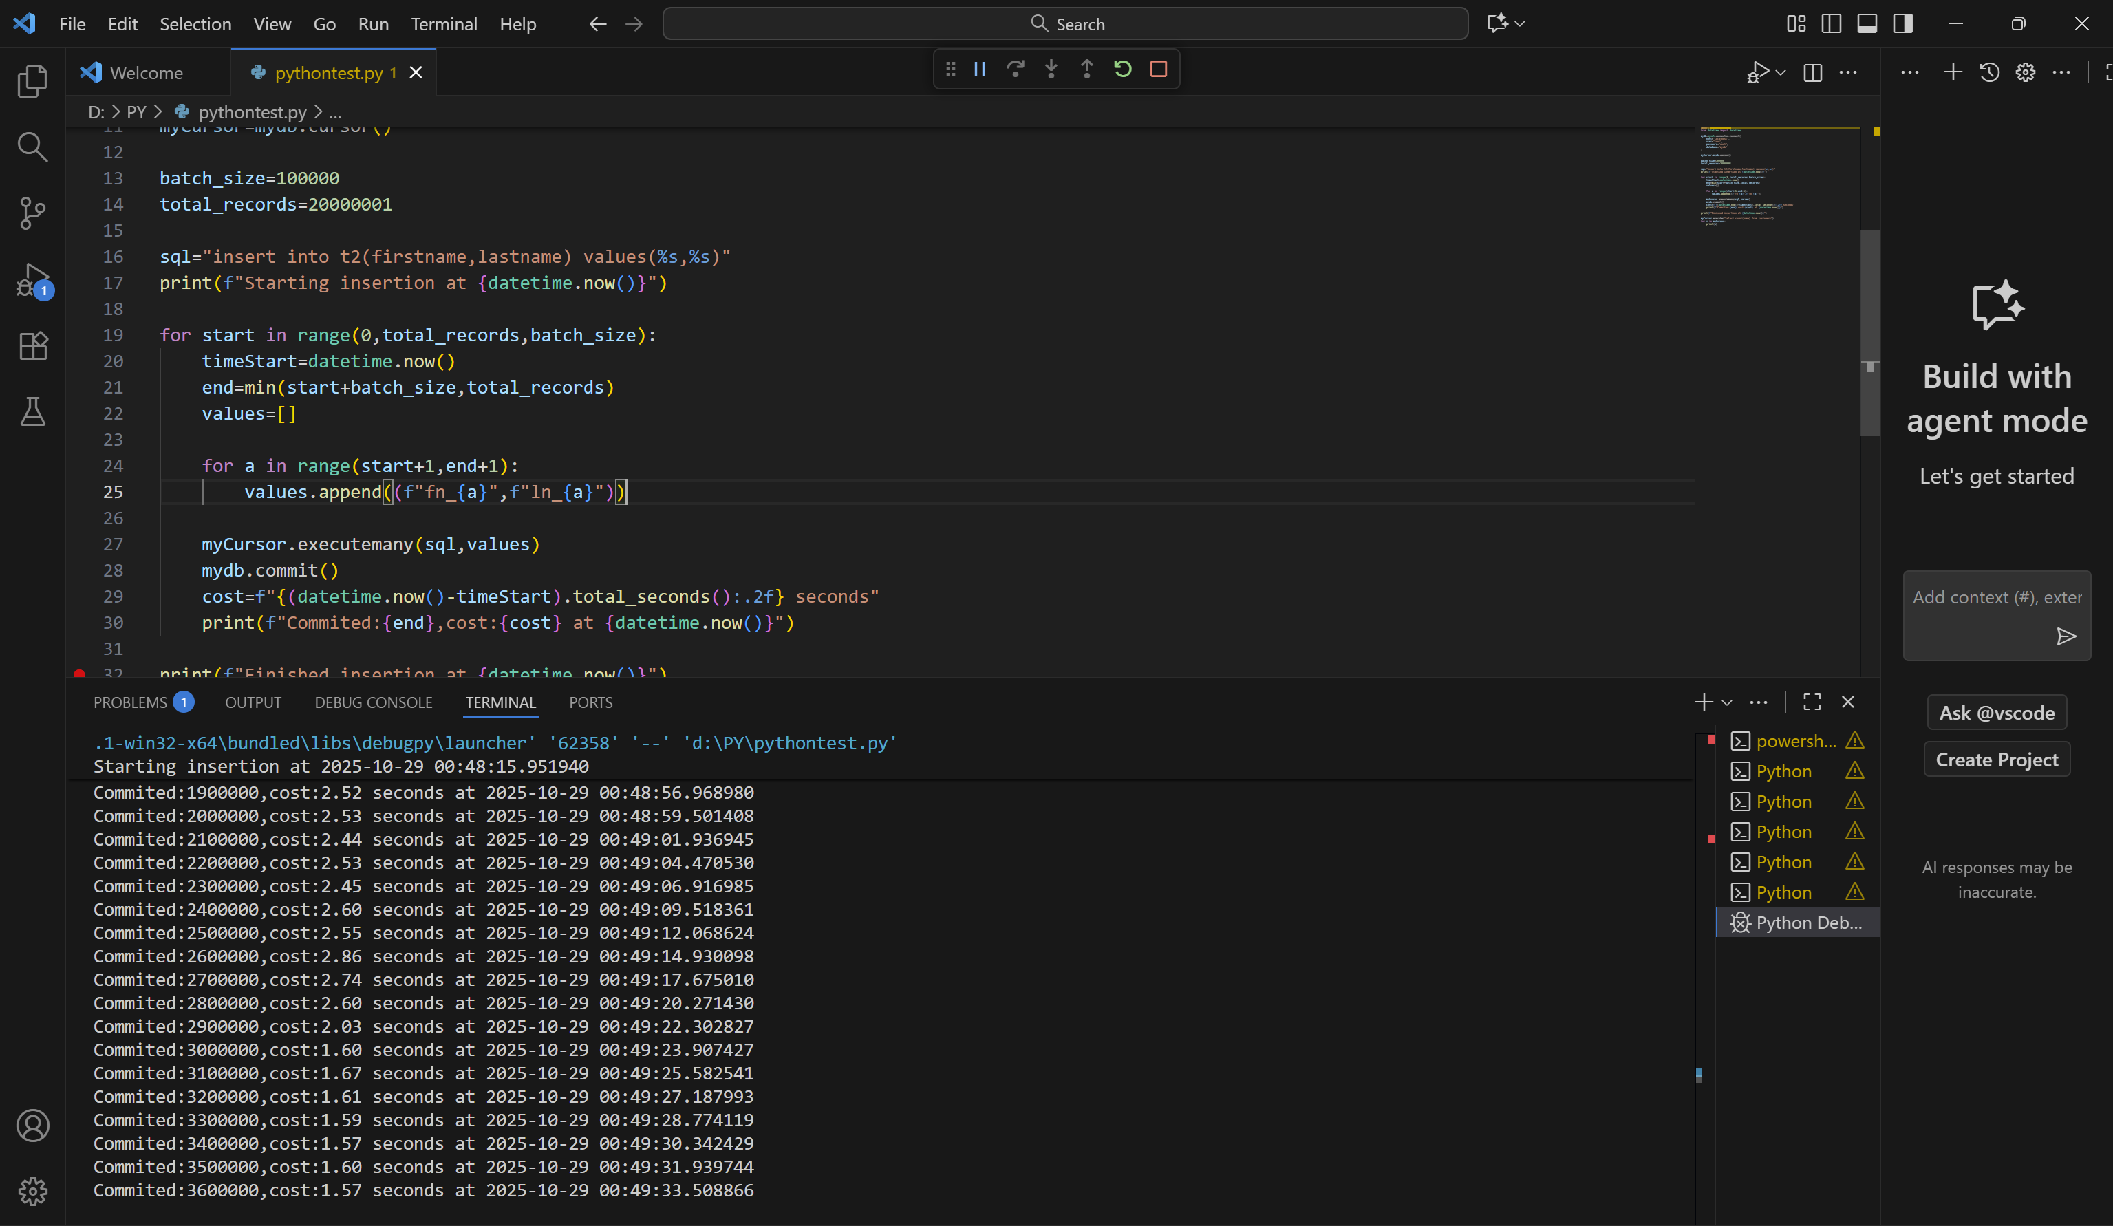Restart the debug session
The image size is (2113, 1226).
point(1122,69)
